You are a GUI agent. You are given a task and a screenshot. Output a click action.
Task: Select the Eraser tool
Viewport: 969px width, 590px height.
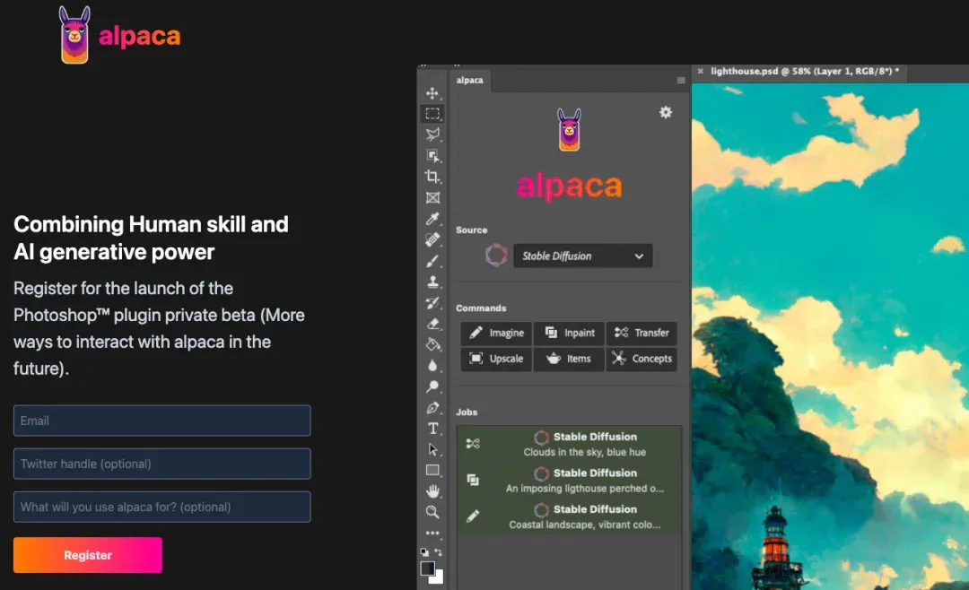tap(432, 324)
